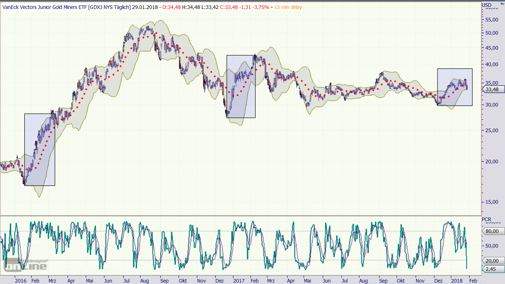Click the 55,00 price axis label

click(492, 20)
